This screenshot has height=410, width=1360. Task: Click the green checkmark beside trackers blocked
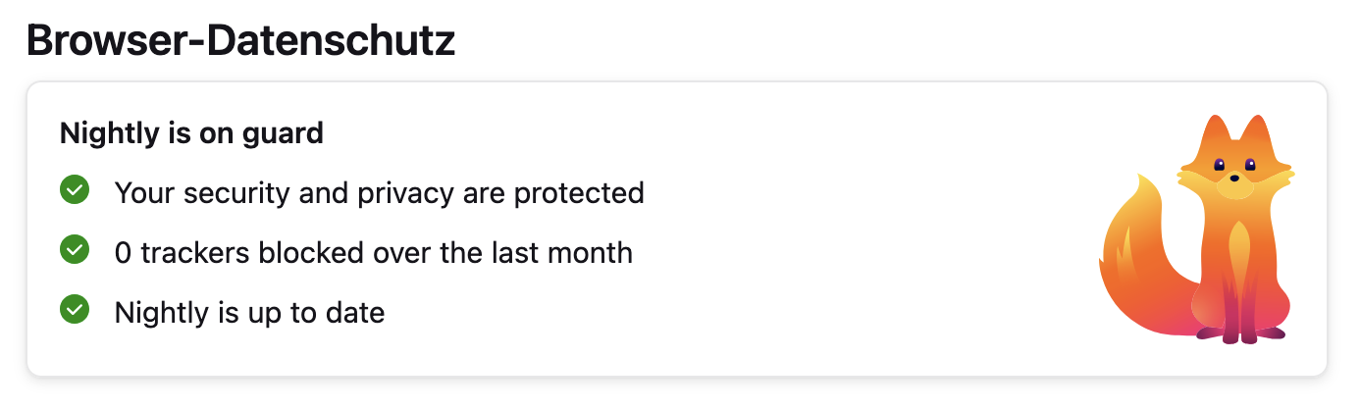(x=74, y=251)
